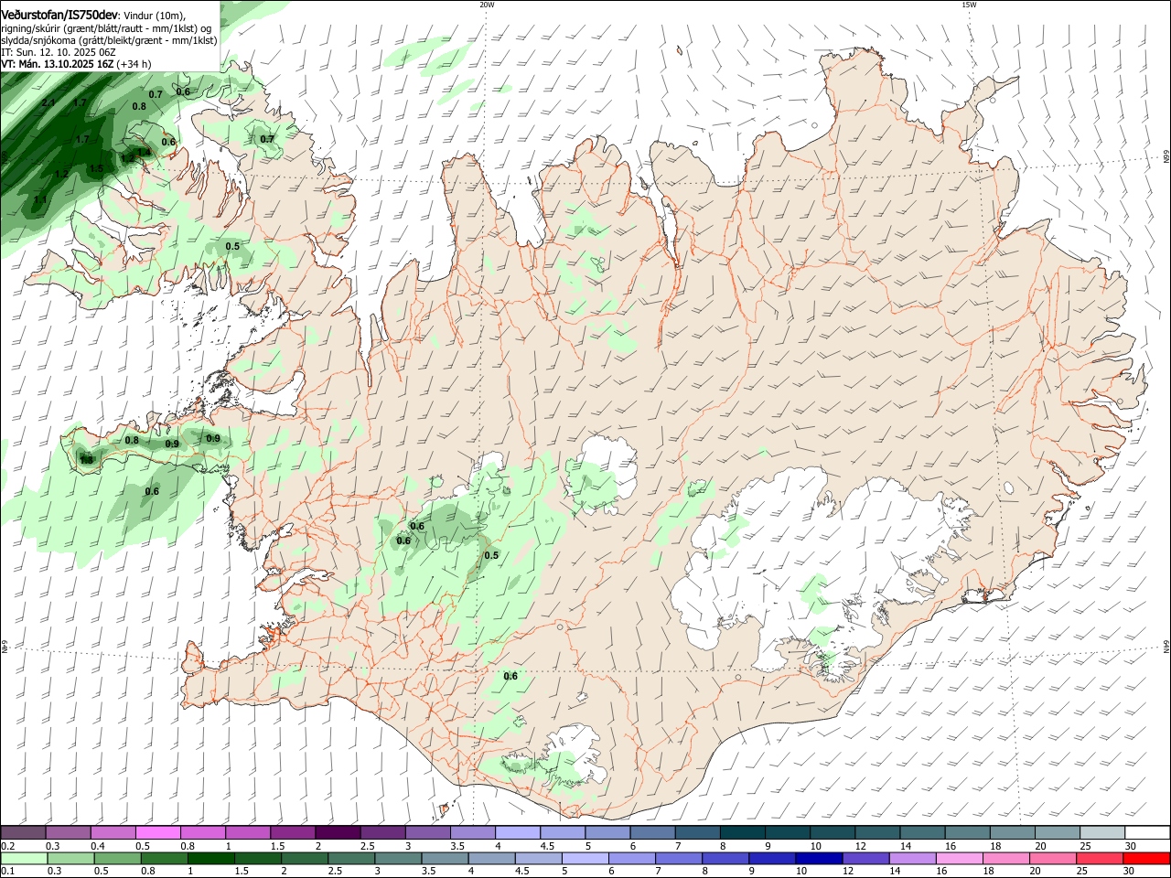Pick the white 30 snow swatch
This screenshot has width=1171, height=878.
click(1147, 832)
